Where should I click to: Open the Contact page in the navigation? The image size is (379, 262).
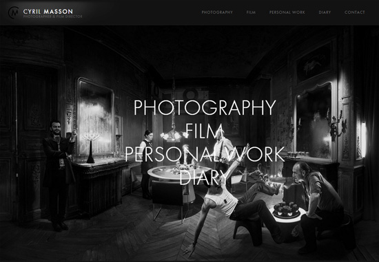pyautogui.click(x=355, y=12)
